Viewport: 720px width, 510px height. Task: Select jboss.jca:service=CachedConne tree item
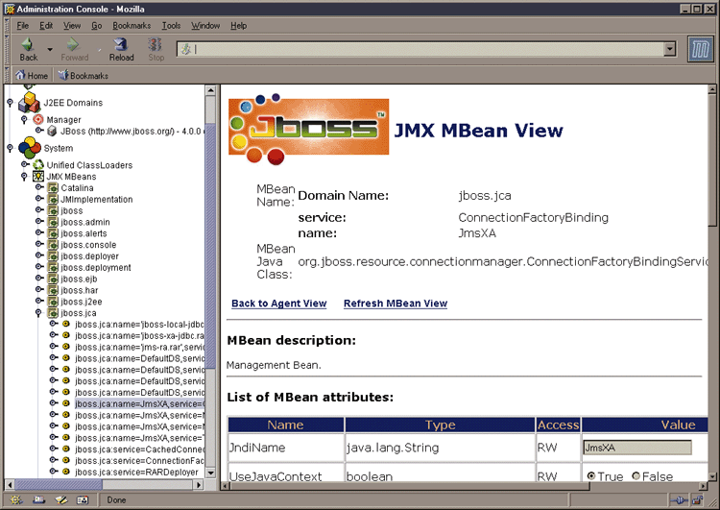point(139,449)
